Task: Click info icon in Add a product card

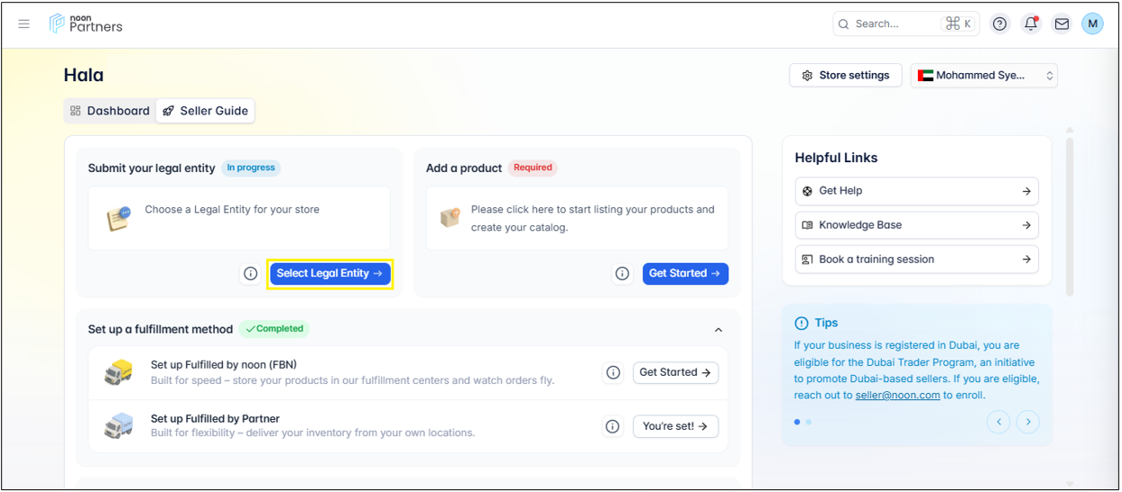Action: pos(622,274)
